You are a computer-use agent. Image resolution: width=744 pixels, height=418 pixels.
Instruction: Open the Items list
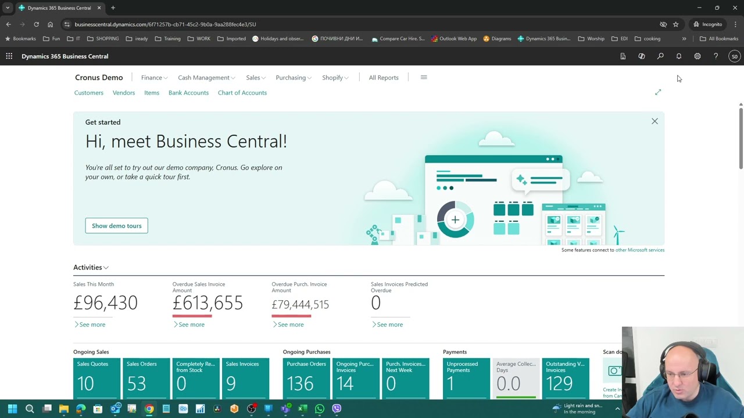(152, 92)
